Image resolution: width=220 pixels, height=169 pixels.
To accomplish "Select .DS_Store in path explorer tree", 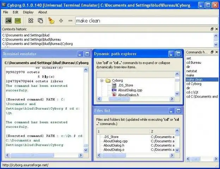I will 126,85.
